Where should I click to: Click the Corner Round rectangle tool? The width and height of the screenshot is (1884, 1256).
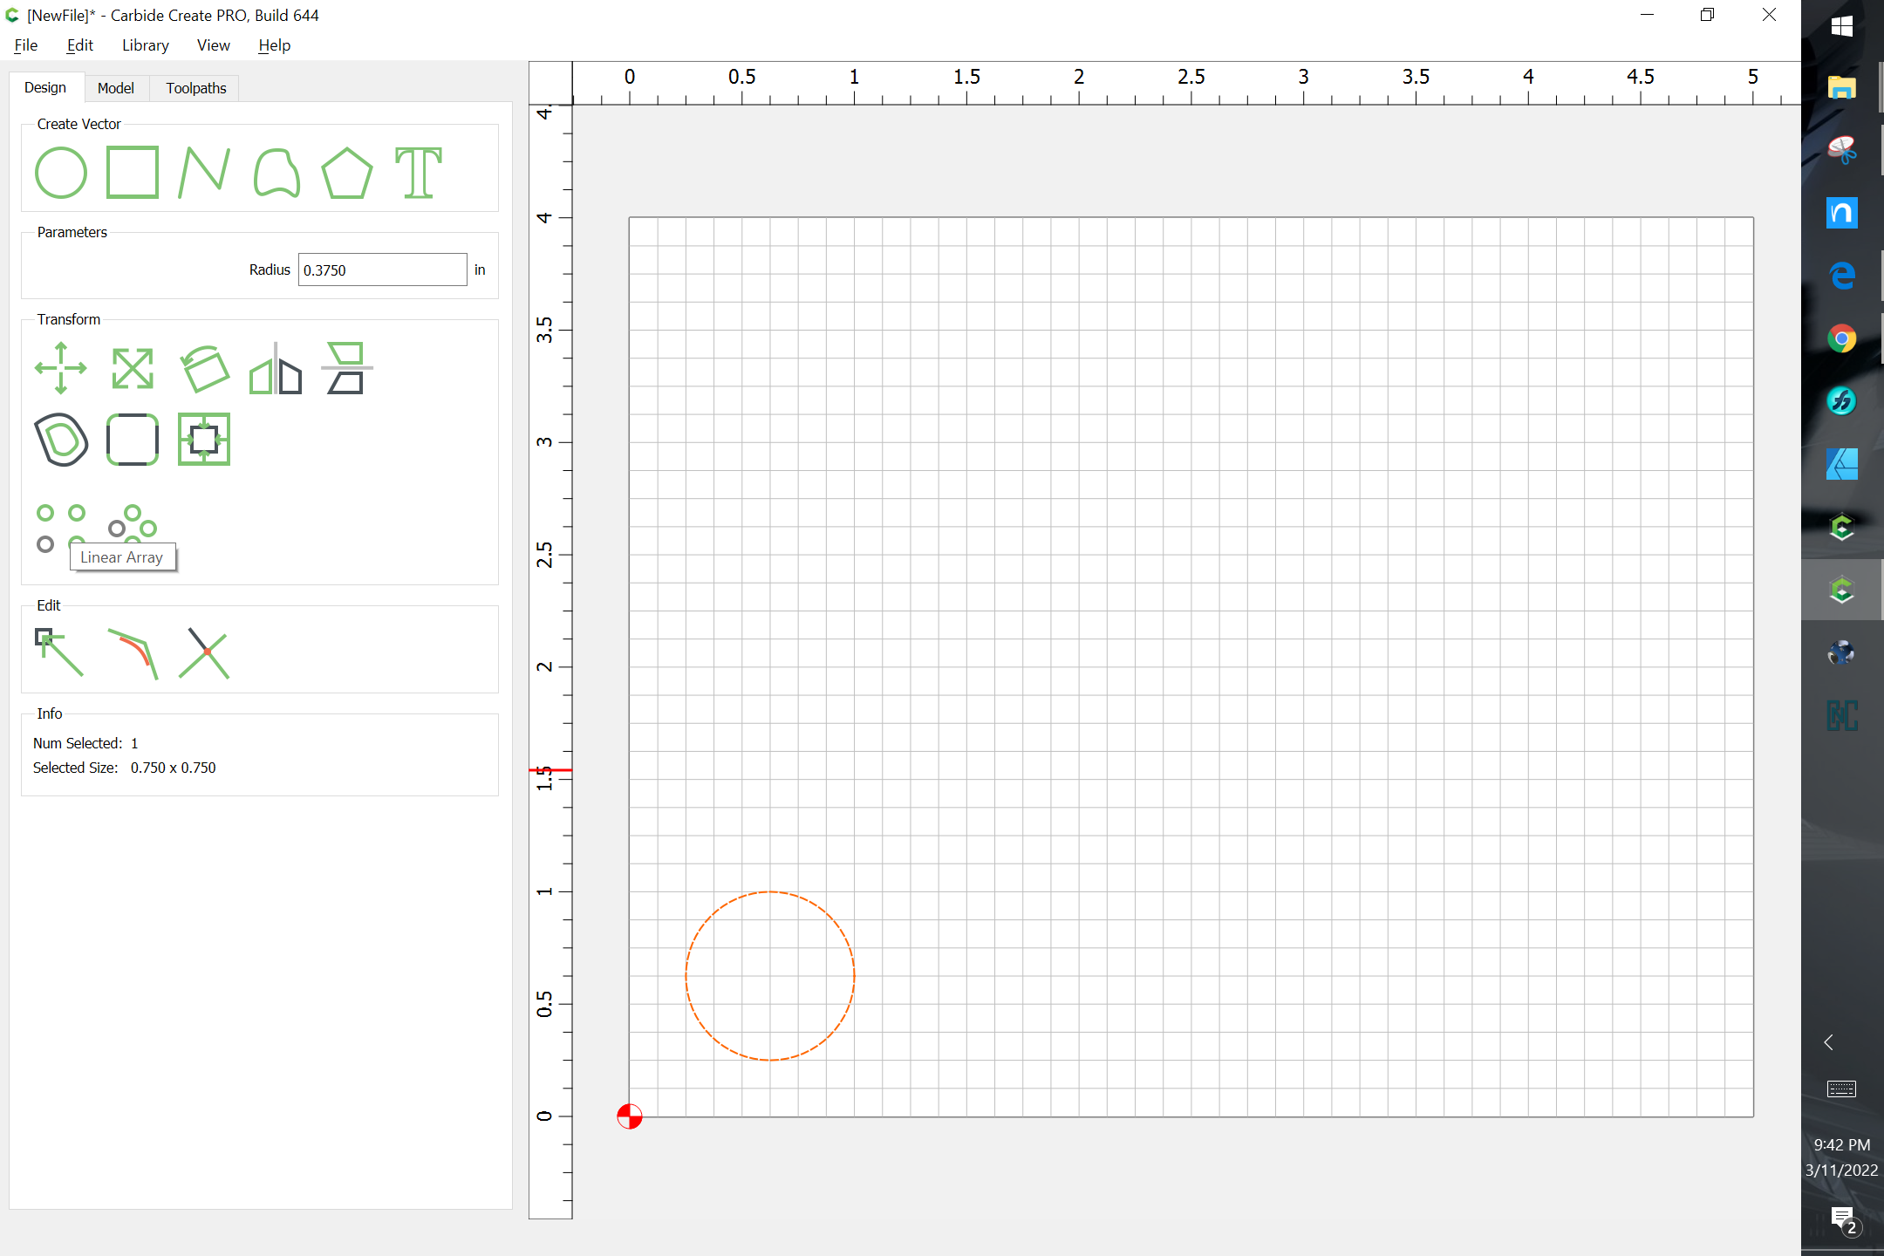point(133,440)
